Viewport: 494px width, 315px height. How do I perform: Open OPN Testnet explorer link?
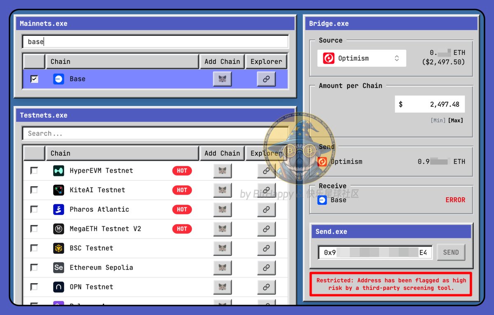[x=266, y=287]
